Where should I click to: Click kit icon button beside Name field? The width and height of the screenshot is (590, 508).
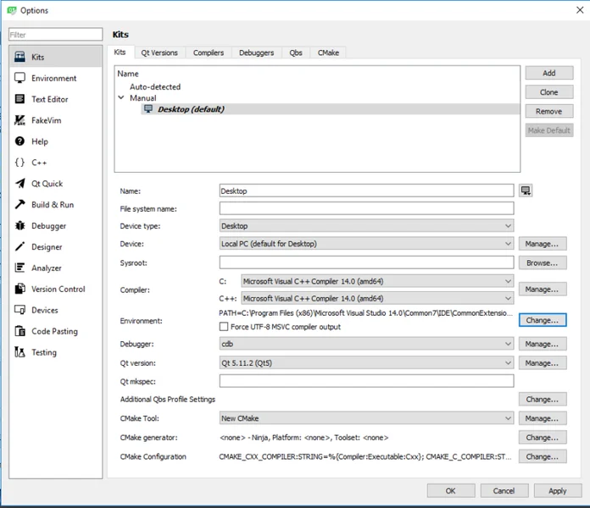(x=526, y=191)
